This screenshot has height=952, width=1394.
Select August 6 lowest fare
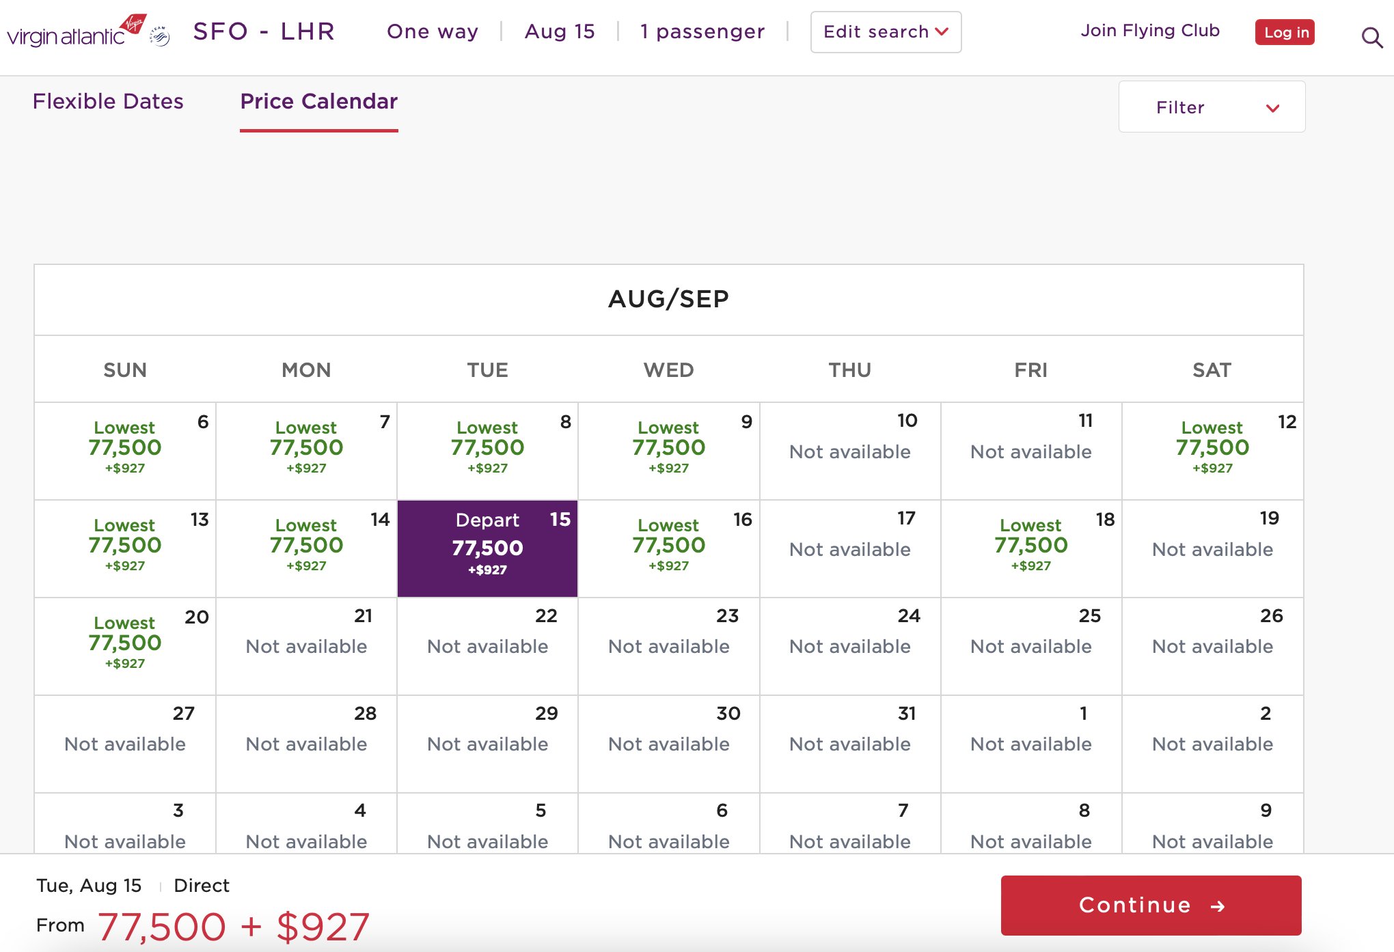click(x=125, y=448)
